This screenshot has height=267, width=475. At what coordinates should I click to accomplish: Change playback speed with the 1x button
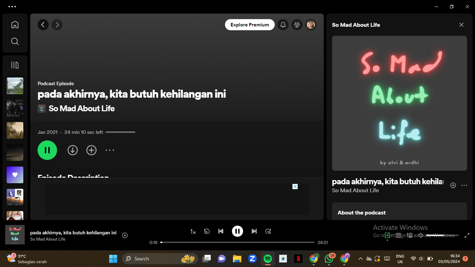point(193,232)
